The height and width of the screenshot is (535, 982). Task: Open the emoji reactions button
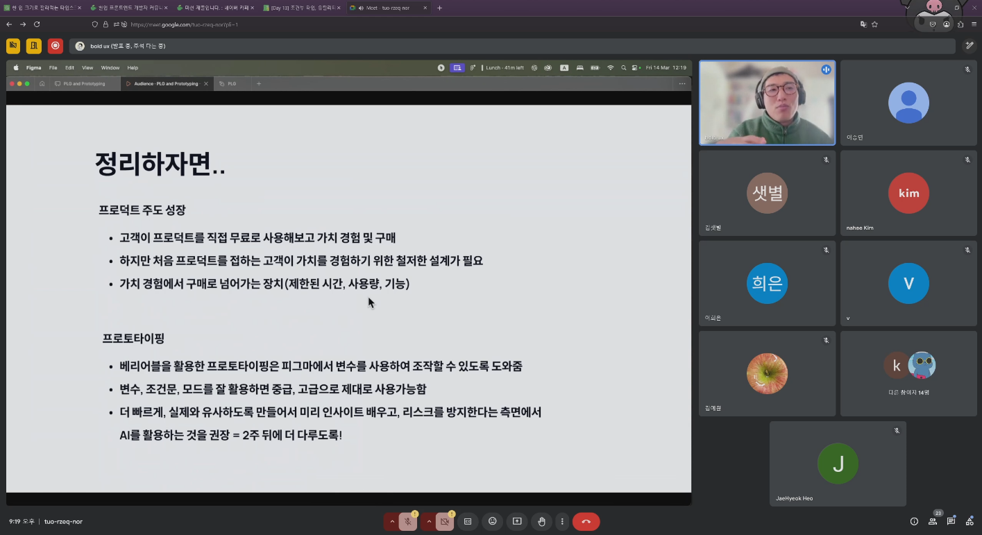493,522
